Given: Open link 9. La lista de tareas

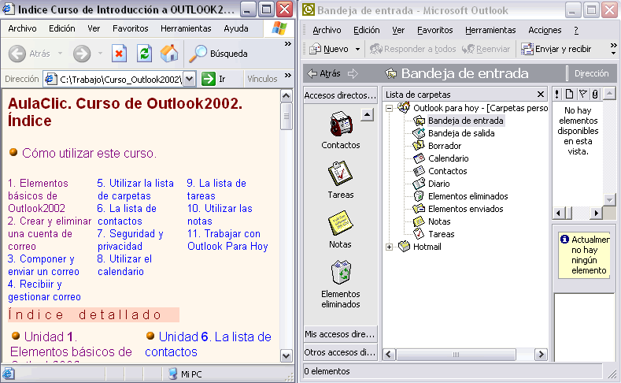Looking at the screenshot, I should [x=216, y=189].
